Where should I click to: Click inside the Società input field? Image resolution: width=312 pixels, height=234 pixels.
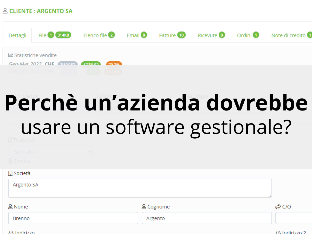coord(140,187)
